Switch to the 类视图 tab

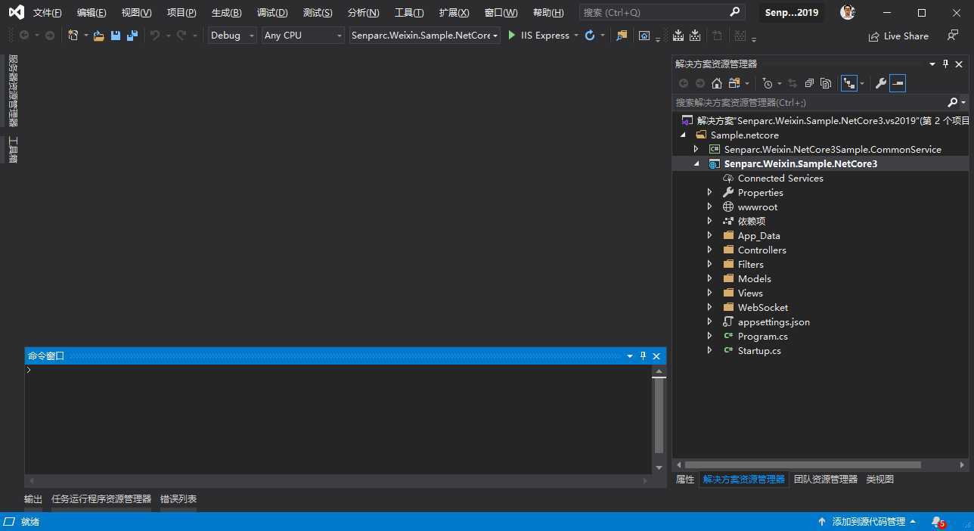pos(880,480)
